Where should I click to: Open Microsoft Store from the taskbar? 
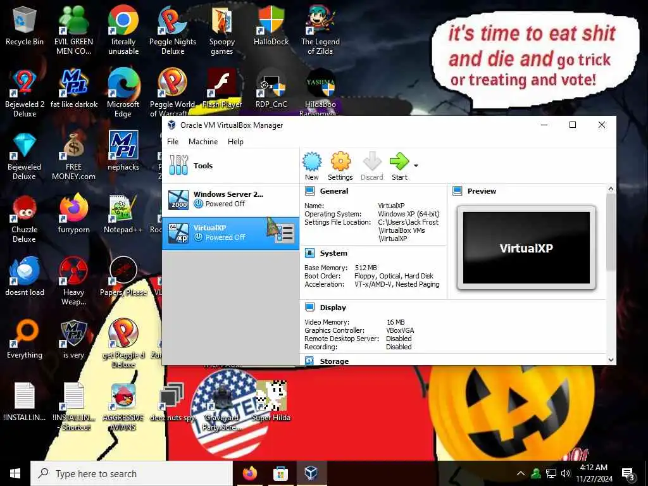(x=280, y=473)
